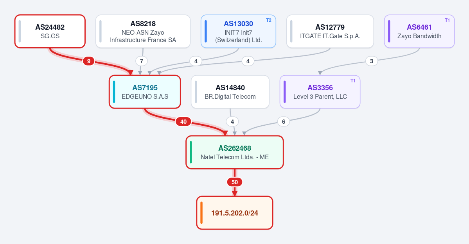Image resolution: width=469 pixels, height=244 pixels.
Task: Click the red edge badge labeled 50
Action: (x=235, y=182)
